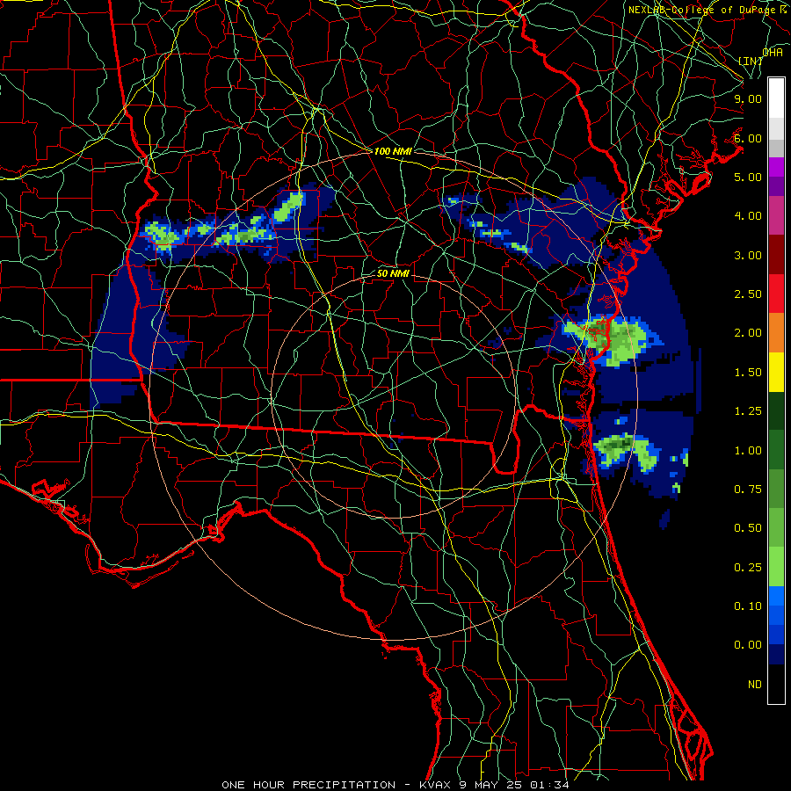Click the 0.75 legend value label
The width and height of the screenshot is (791, 791).
tap(748, 490)
